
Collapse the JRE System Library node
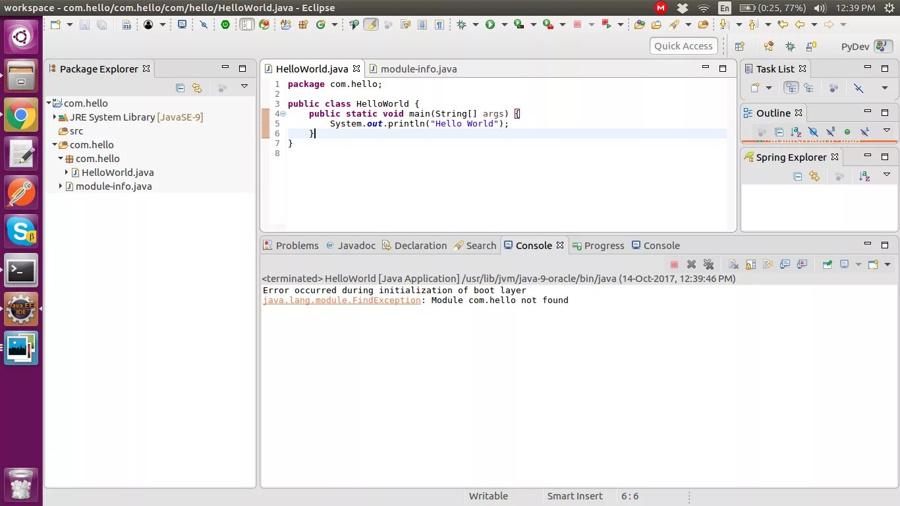pyautogui.click(x=55, y=117)
